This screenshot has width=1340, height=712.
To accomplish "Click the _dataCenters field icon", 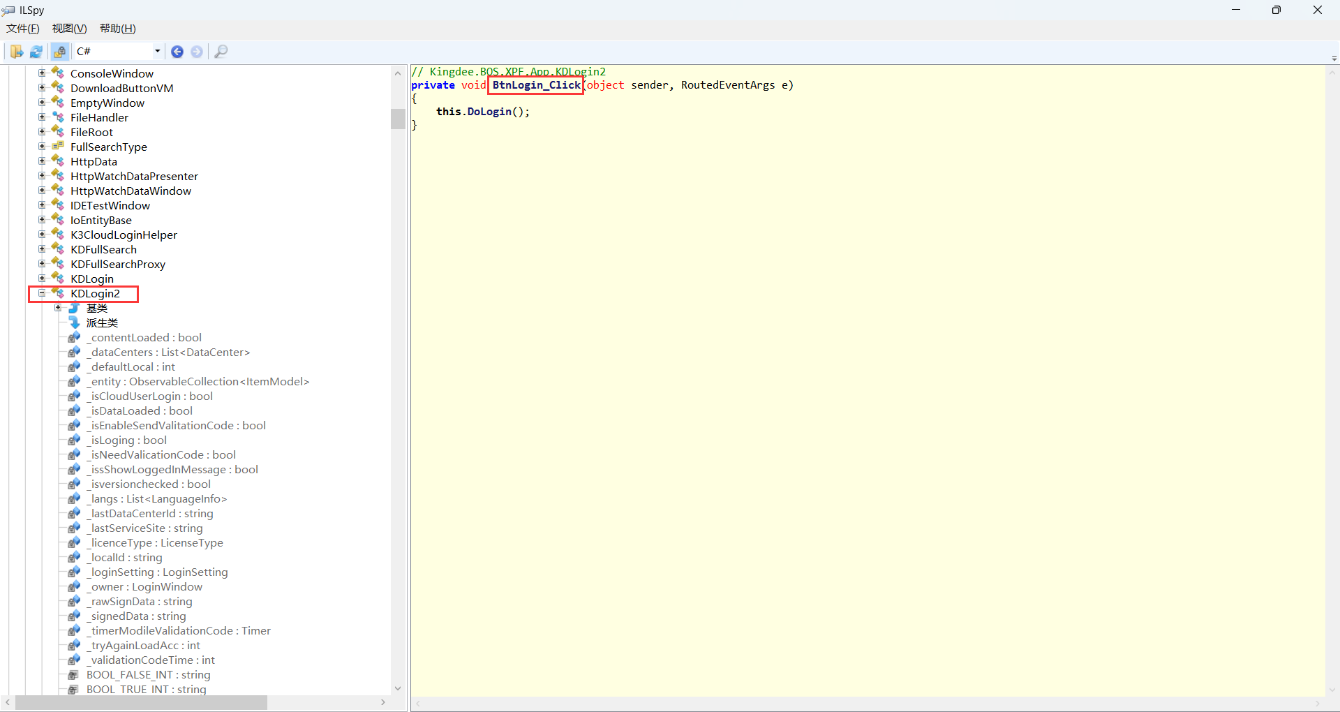I will click(x=74, y=352).
